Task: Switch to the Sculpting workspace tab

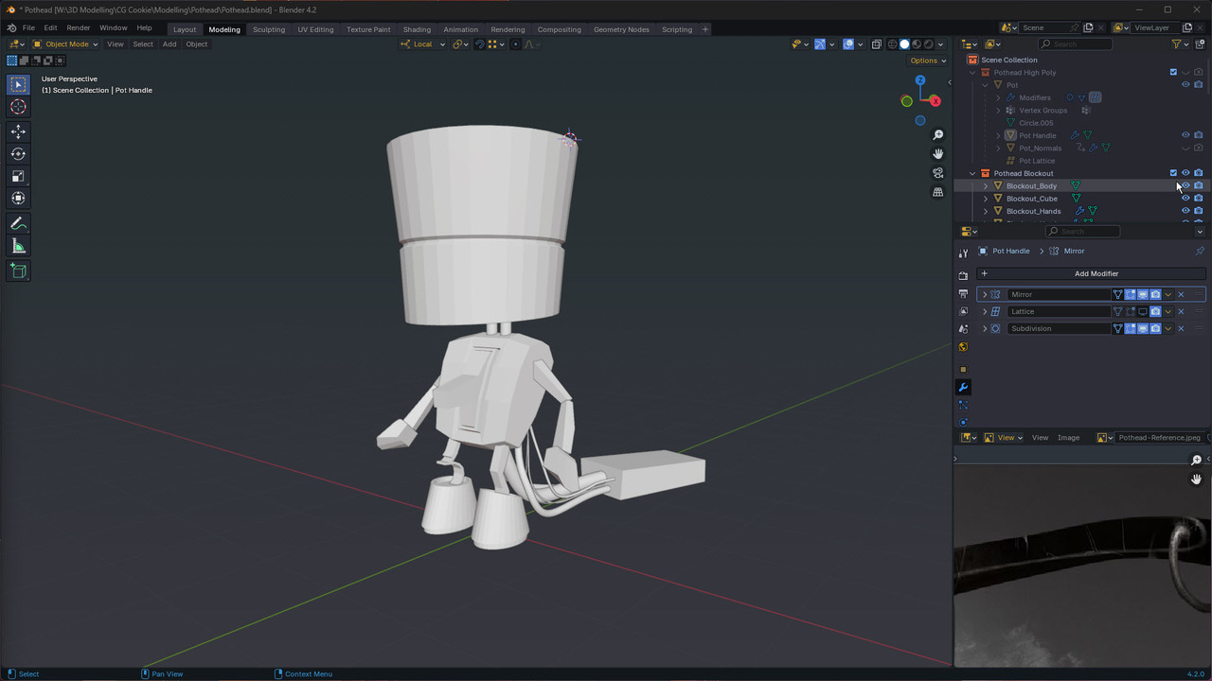Action: click(x=269, y=29)
